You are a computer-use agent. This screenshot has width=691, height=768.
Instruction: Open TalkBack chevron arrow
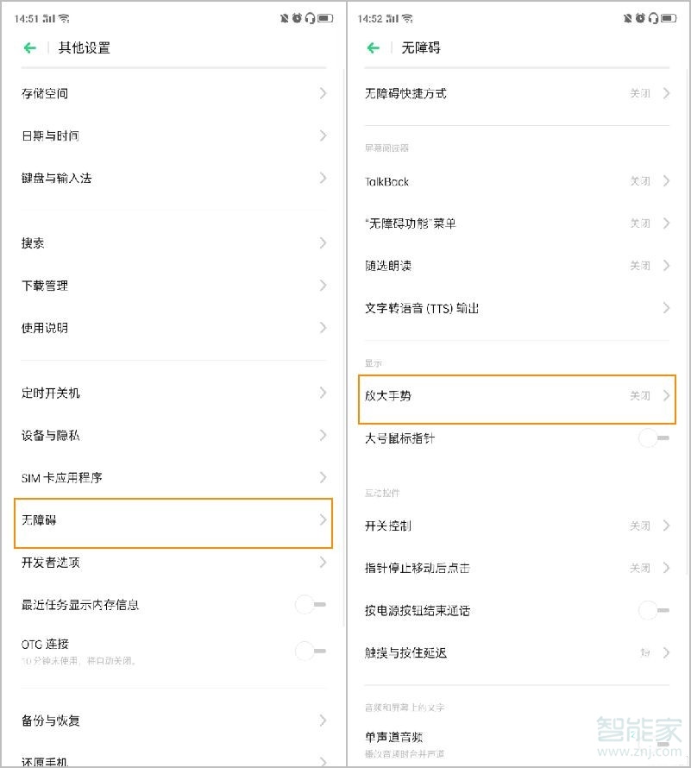coord(666,181)
